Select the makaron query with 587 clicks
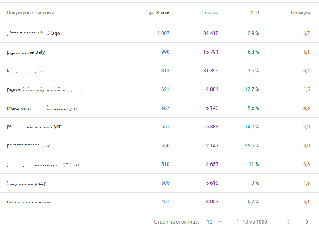 tap(42, 108)
